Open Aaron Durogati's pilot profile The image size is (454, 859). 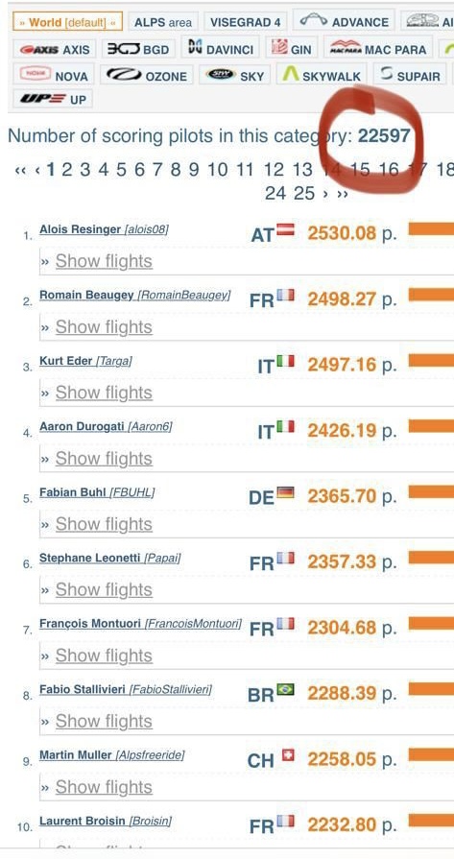(82, 426)
